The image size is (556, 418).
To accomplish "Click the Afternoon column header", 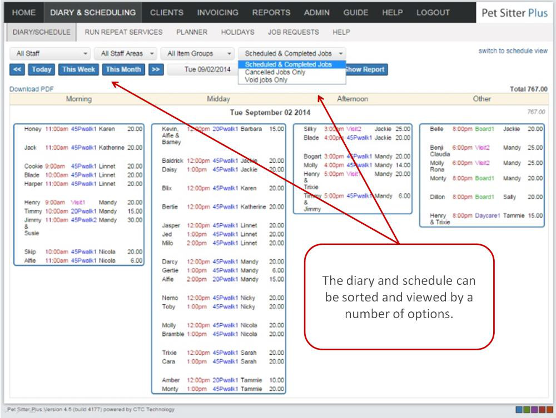I will [x=353, y=99].
